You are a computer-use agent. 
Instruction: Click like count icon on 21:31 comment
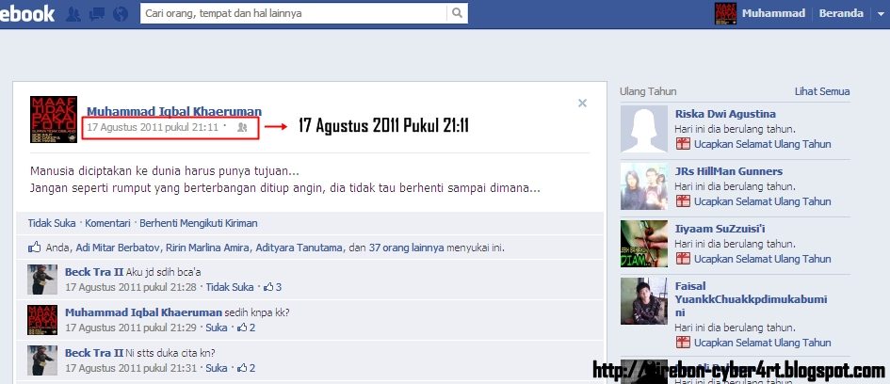(242, 368)
